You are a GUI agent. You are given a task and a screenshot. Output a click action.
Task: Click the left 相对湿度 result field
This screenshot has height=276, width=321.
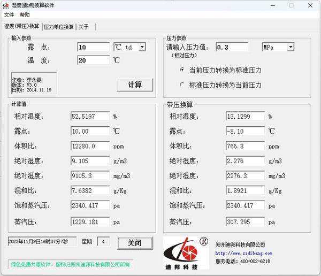[x=89, y=116]
